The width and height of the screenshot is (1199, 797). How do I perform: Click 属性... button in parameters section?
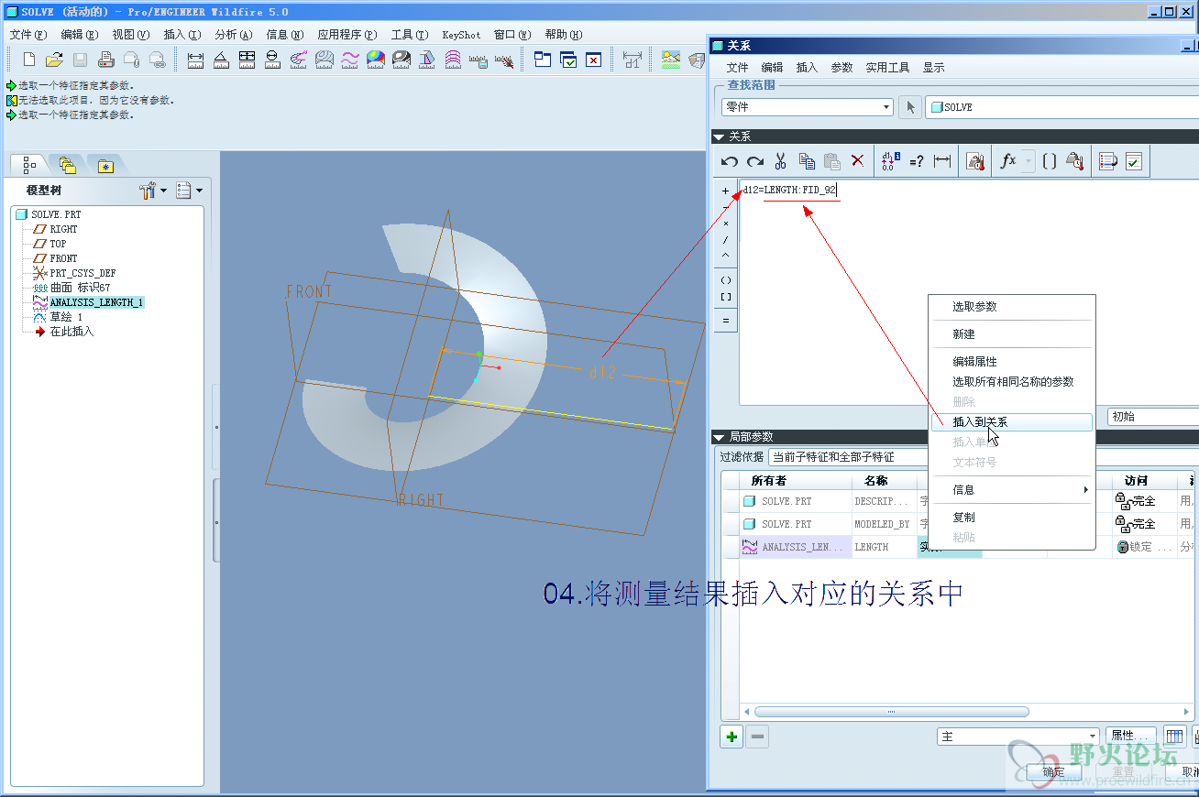pyautogui.click(x=1132, y=736)
